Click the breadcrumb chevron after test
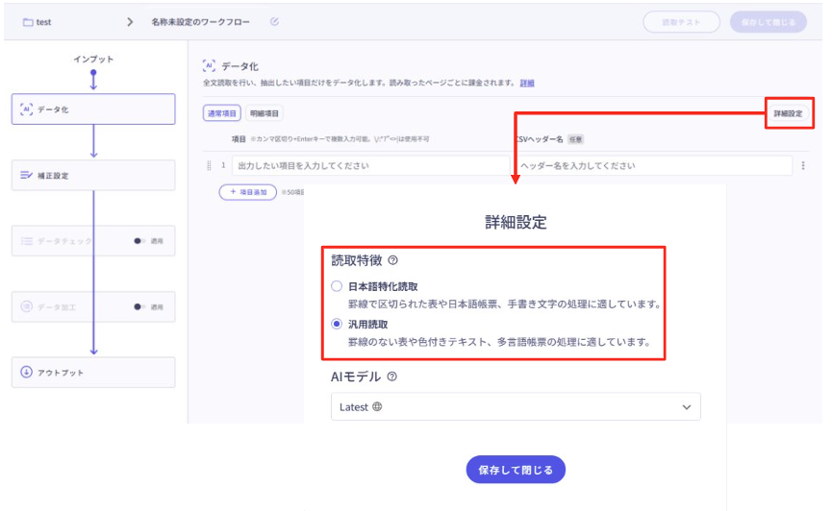 tap(130, 22)
